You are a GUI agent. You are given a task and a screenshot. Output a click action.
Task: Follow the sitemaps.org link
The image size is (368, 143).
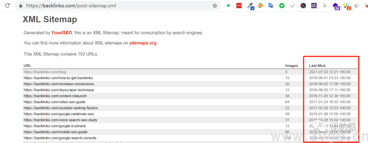(143, 43)
